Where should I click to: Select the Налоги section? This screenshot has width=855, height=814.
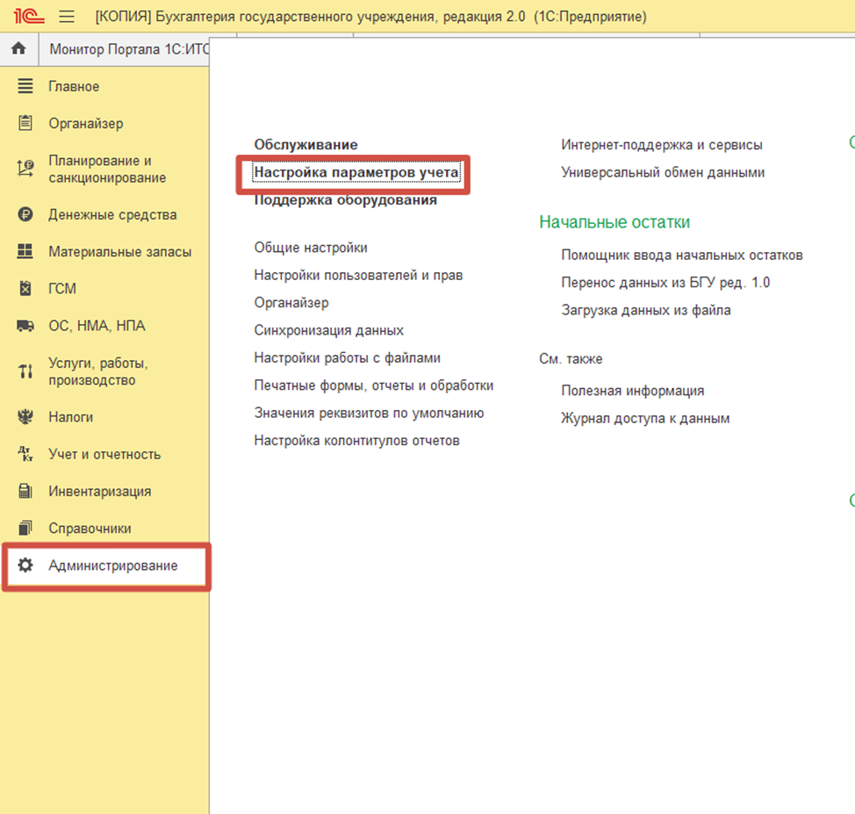coord(71,417)
